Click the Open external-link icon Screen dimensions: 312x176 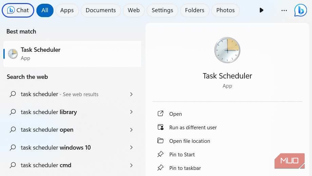(160, 114)
